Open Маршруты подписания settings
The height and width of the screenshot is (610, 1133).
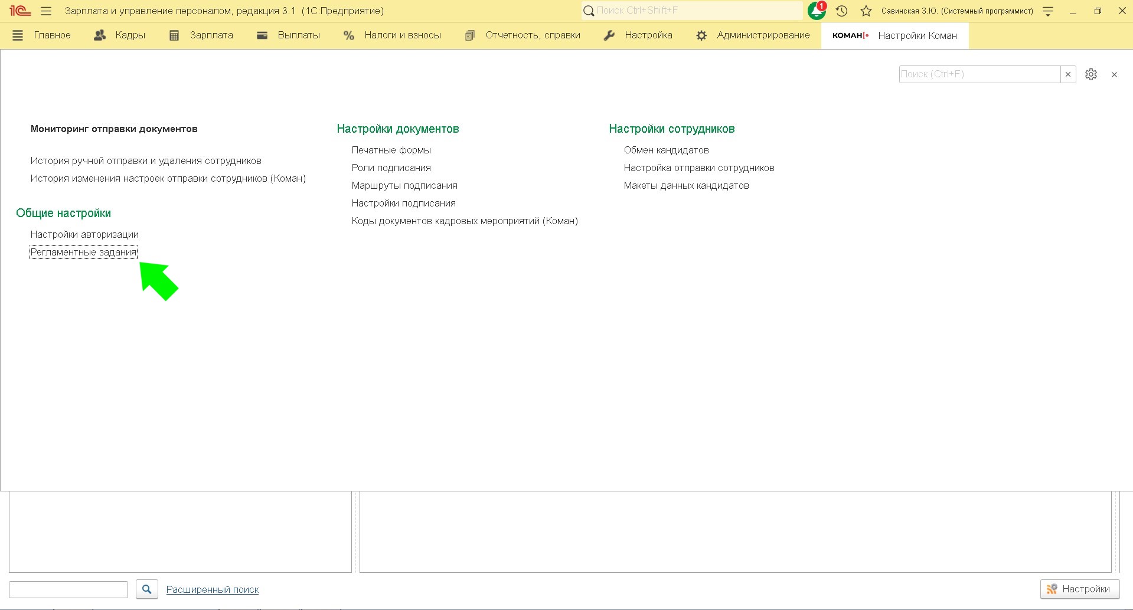click(404, 185)
